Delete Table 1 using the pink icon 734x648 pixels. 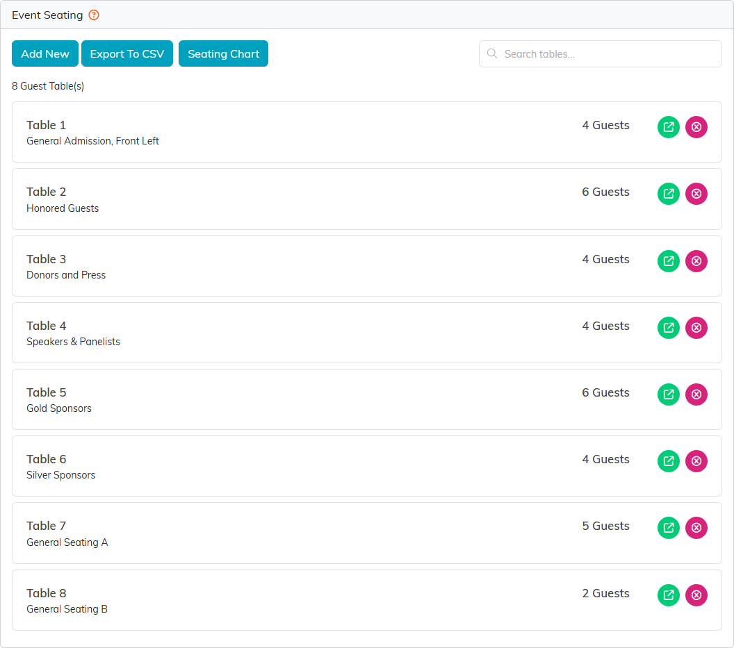pyautogui.click(x=696, y=127)
